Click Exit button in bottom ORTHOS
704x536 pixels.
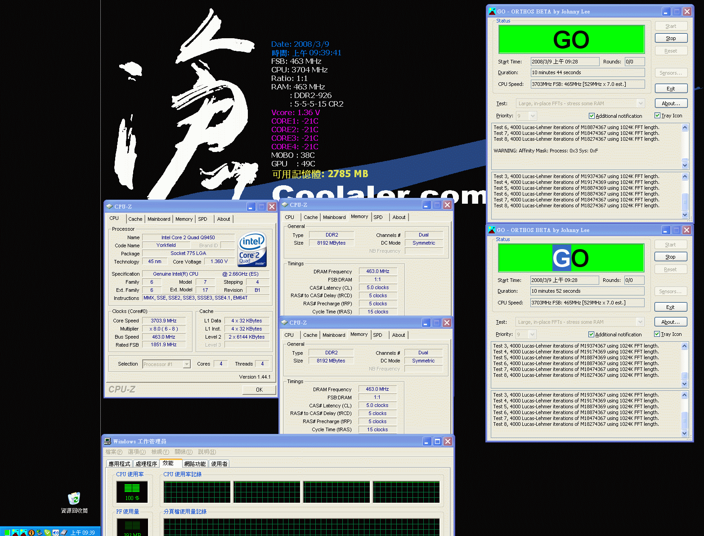point(671,307)
